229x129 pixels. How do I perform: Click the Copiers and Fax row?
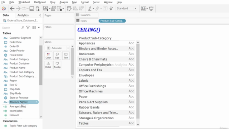(106, 70)
